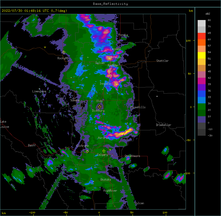Click the Innisfail city label
This screenshot has width=221, height=216.
pyautogui.click(x=106, y=84)
